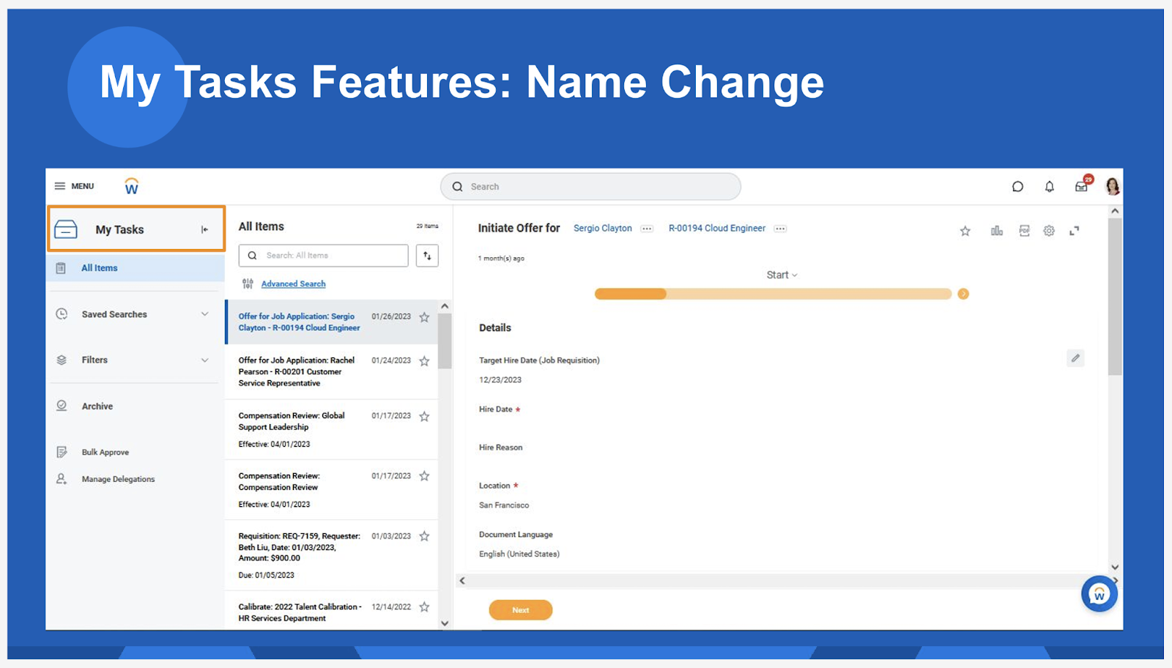Viewport: 1172px width, 668px height.
Task: Open the R-00194 Cloud Engineer link
Action: point(716,229)
